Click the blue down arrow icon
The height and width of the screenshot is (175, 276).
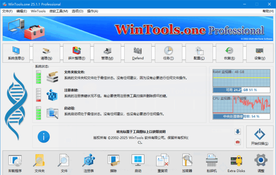238,132
